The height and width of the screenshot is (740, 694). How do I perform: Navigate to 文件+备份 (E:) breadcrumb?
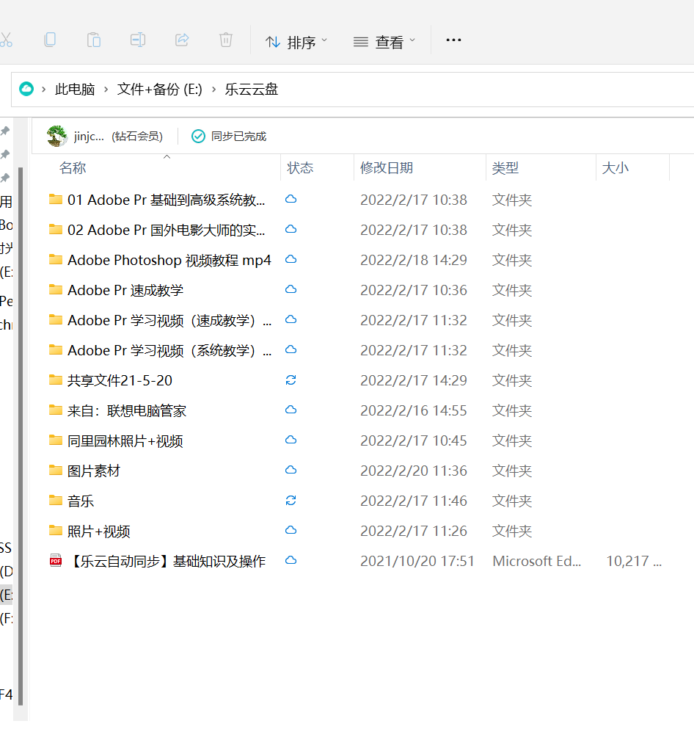tap(159, 90)
